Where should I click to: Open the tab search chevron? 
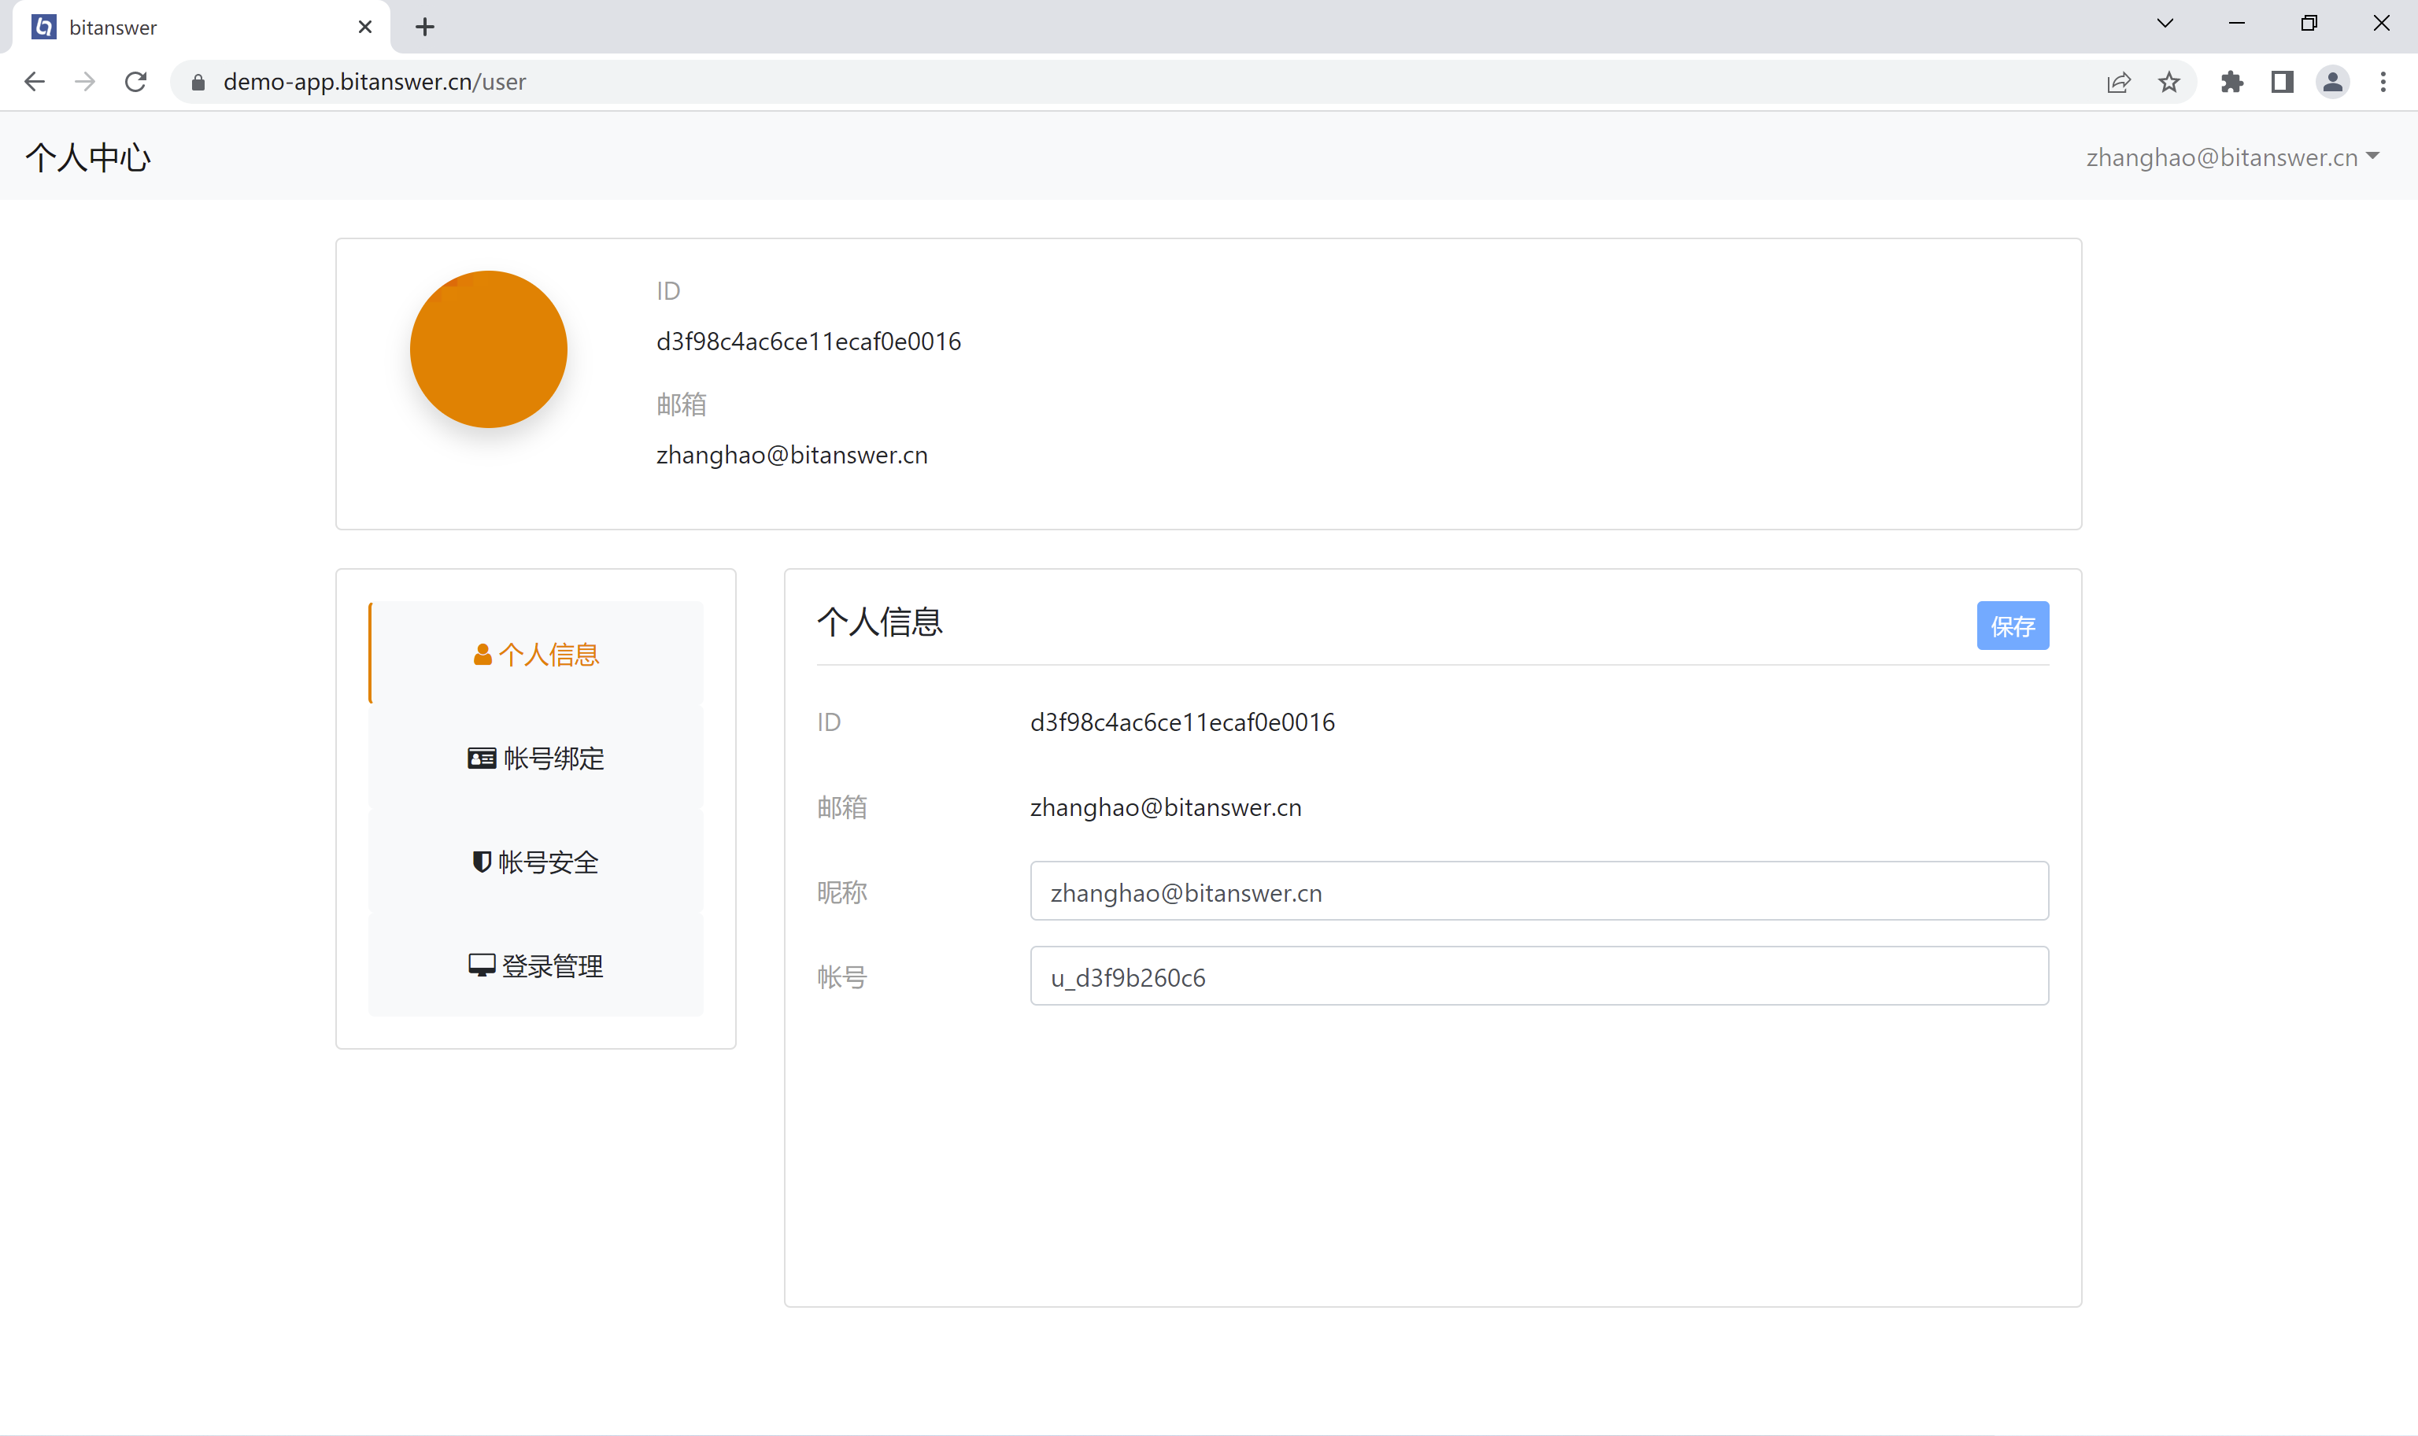click(2165, 24)
